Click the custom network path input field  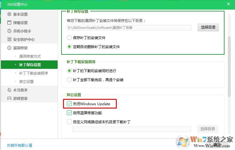131,129
